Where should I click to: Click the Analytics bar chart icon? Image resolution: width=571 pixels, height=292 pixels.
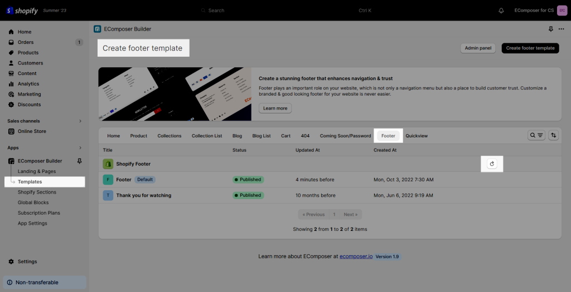point(11,84)
